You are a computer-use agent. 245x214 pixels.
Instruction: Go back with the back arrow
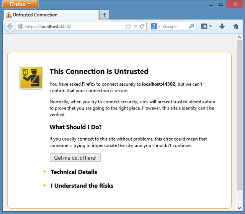pos(10,26)
